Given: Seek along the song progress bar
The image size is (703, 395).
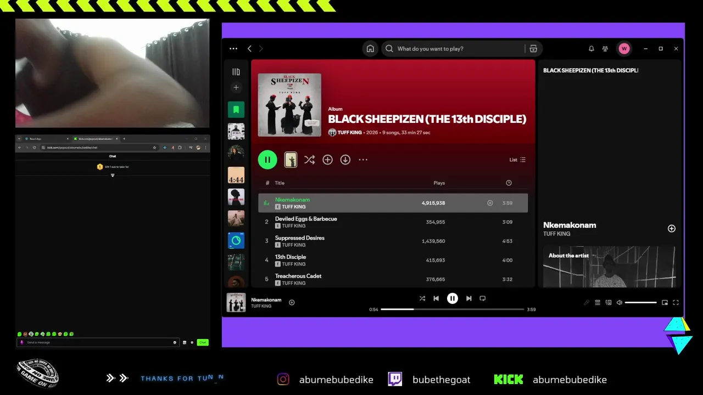Looking at the screenshot, I should point(453,309).
